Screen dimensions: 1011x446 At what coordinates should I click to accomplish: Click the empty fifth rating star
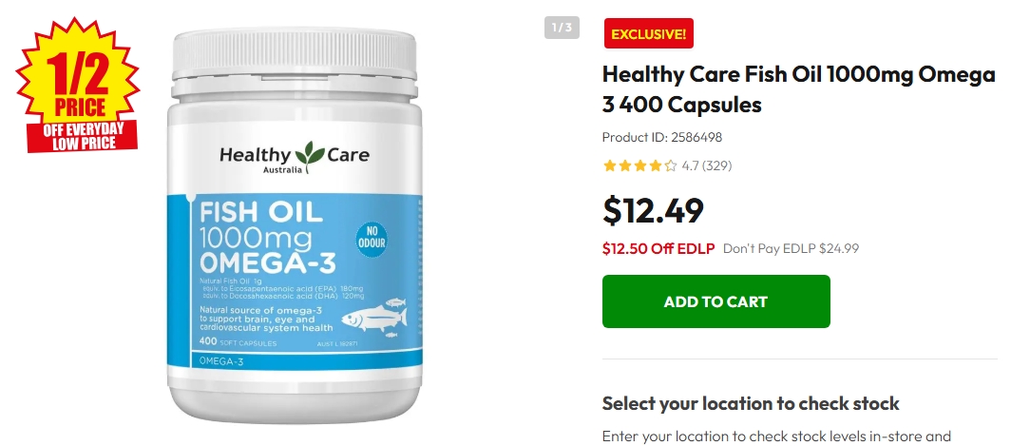coord(671,165)
